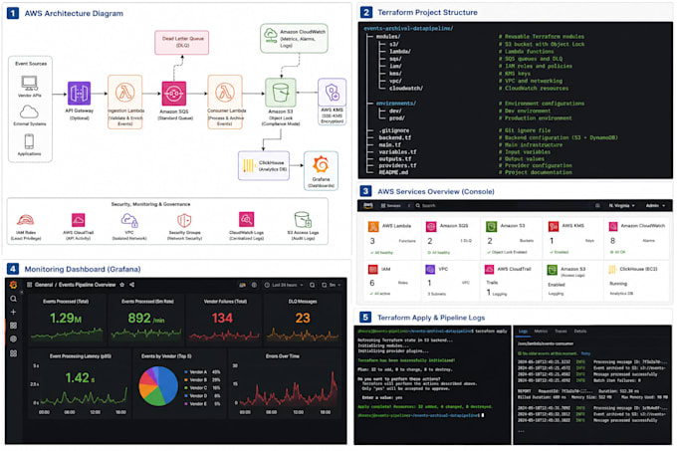
Task: Click the CloudWatch Logs magnifier icon
Action: pos(247,219)
